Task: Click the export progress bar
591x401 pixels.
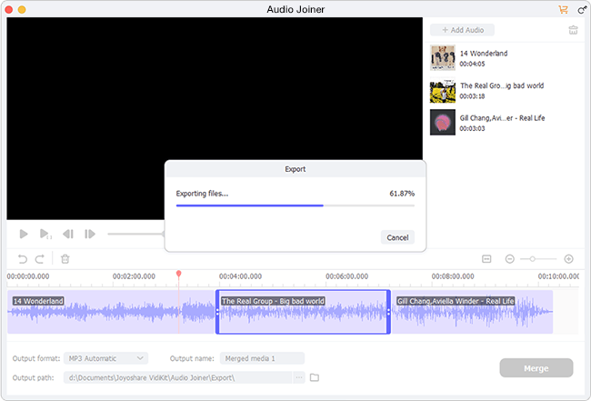Action: [295, 206]
